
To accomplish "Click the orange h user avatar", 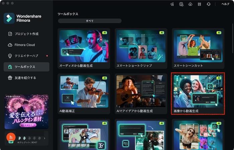I will [11, 137].
